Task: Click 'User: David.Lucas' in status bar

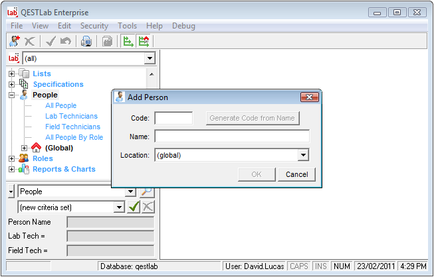Action: pos(255,266)
